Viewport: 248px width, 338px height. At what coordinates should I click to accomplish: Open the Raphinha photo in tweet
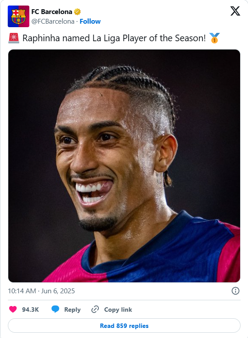coord(124,166)
